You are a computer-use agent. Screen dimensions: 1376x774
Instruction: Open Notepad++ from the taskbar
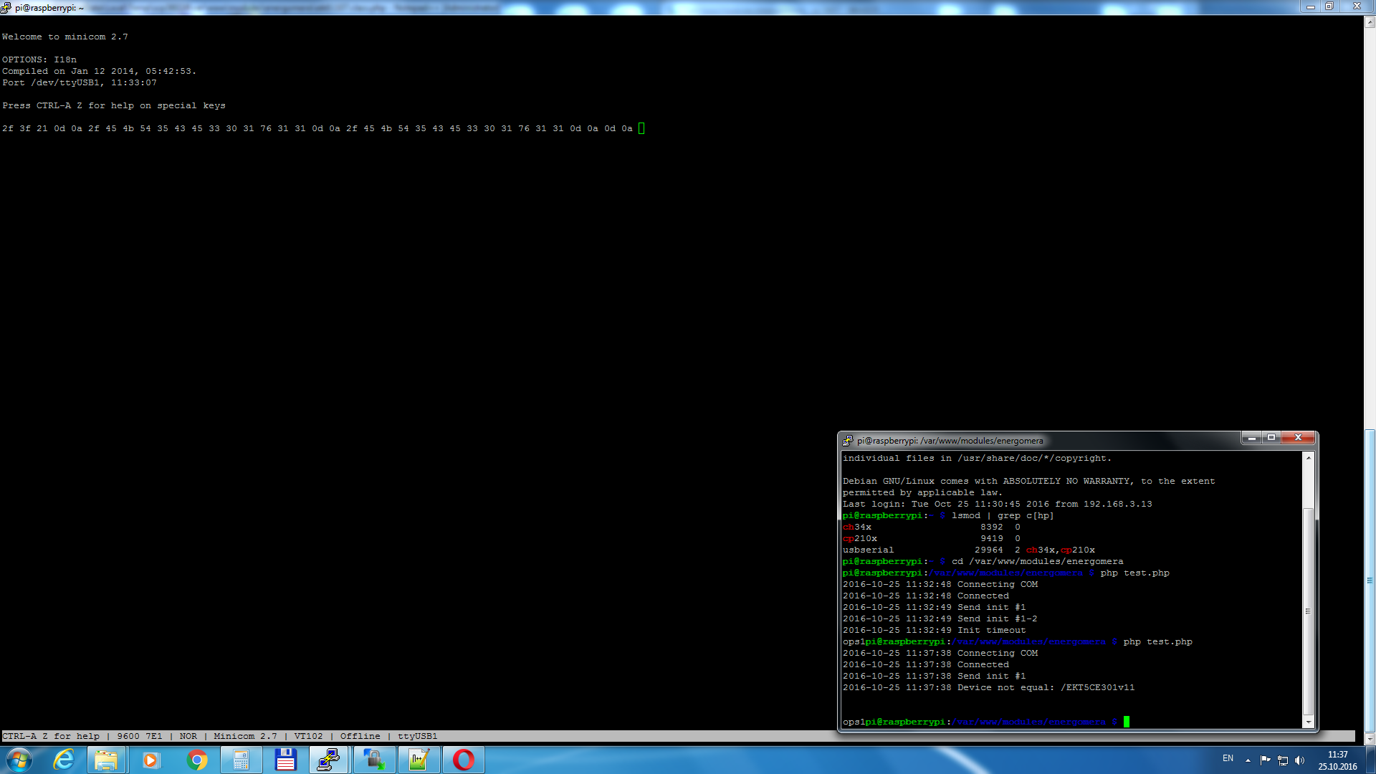[x=419, y=760]
